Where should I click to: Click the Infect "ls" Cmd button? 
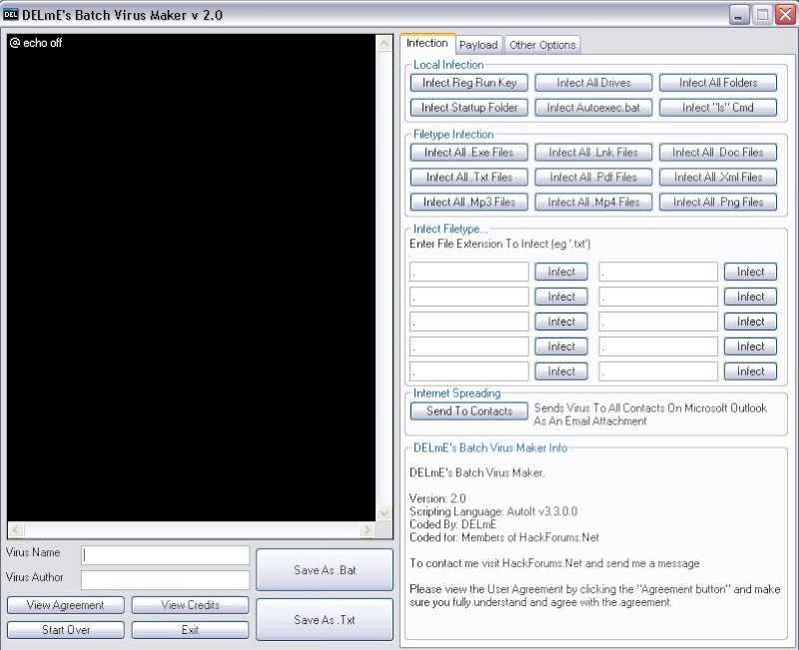tap(718, 108)
